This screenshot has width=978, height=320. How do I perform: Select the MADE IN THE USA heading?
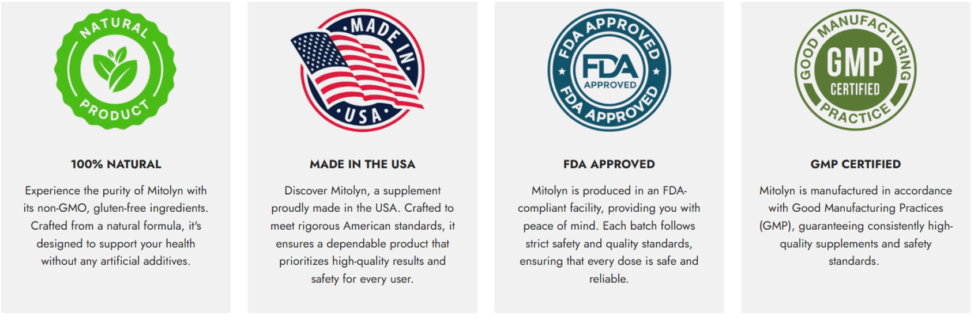pyautogui.click(x=363, y=164)
